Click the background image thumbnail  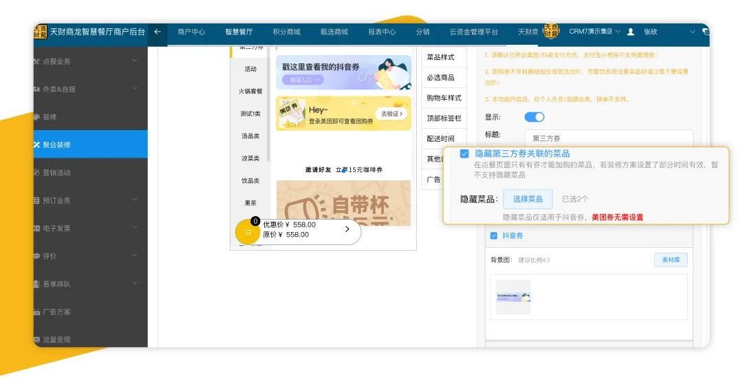[513, 297]
